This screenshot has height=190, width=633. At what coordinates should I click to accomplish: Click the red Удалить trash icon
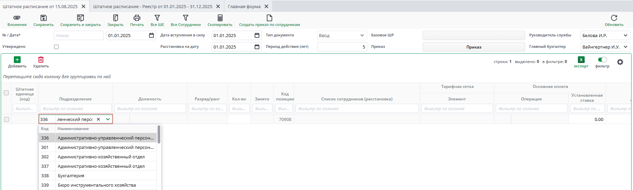click(41, 60)
